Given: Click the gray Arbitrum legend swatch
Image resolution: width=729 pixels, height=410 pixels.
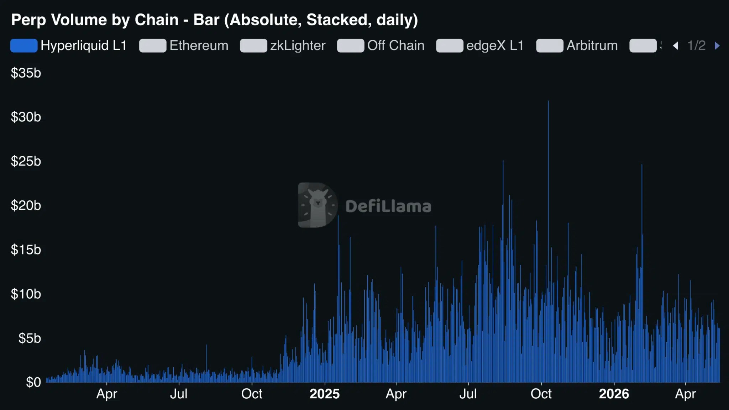Looking at the screenshot, I should [550, 46].
